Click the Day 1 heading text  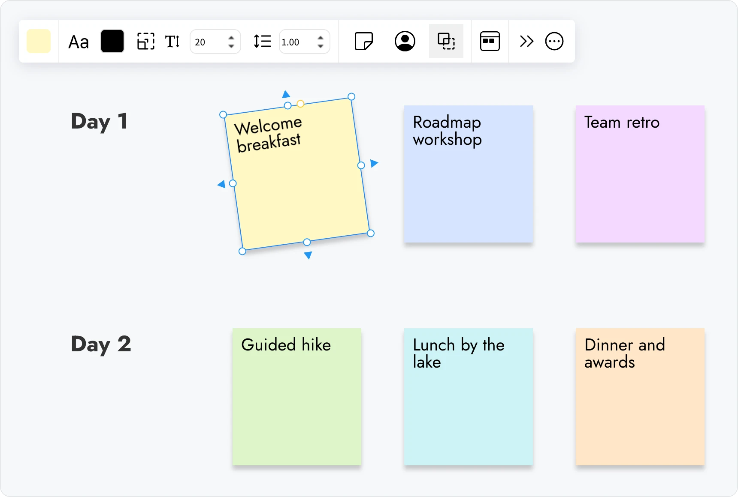(99, 122)
